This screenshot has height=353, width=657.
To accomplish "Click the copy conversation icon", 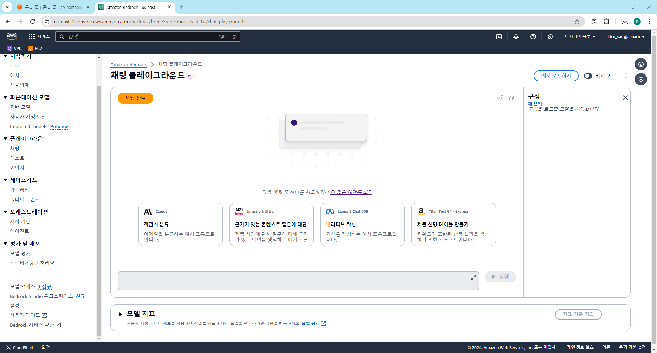I will (x=512, y=98).
